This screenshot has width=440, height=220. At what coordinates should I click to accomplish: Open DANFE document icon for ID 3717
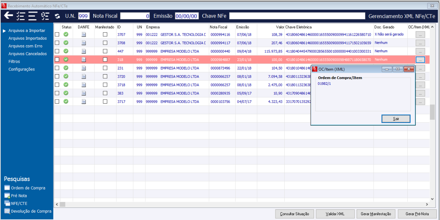[x=84, y=101]
